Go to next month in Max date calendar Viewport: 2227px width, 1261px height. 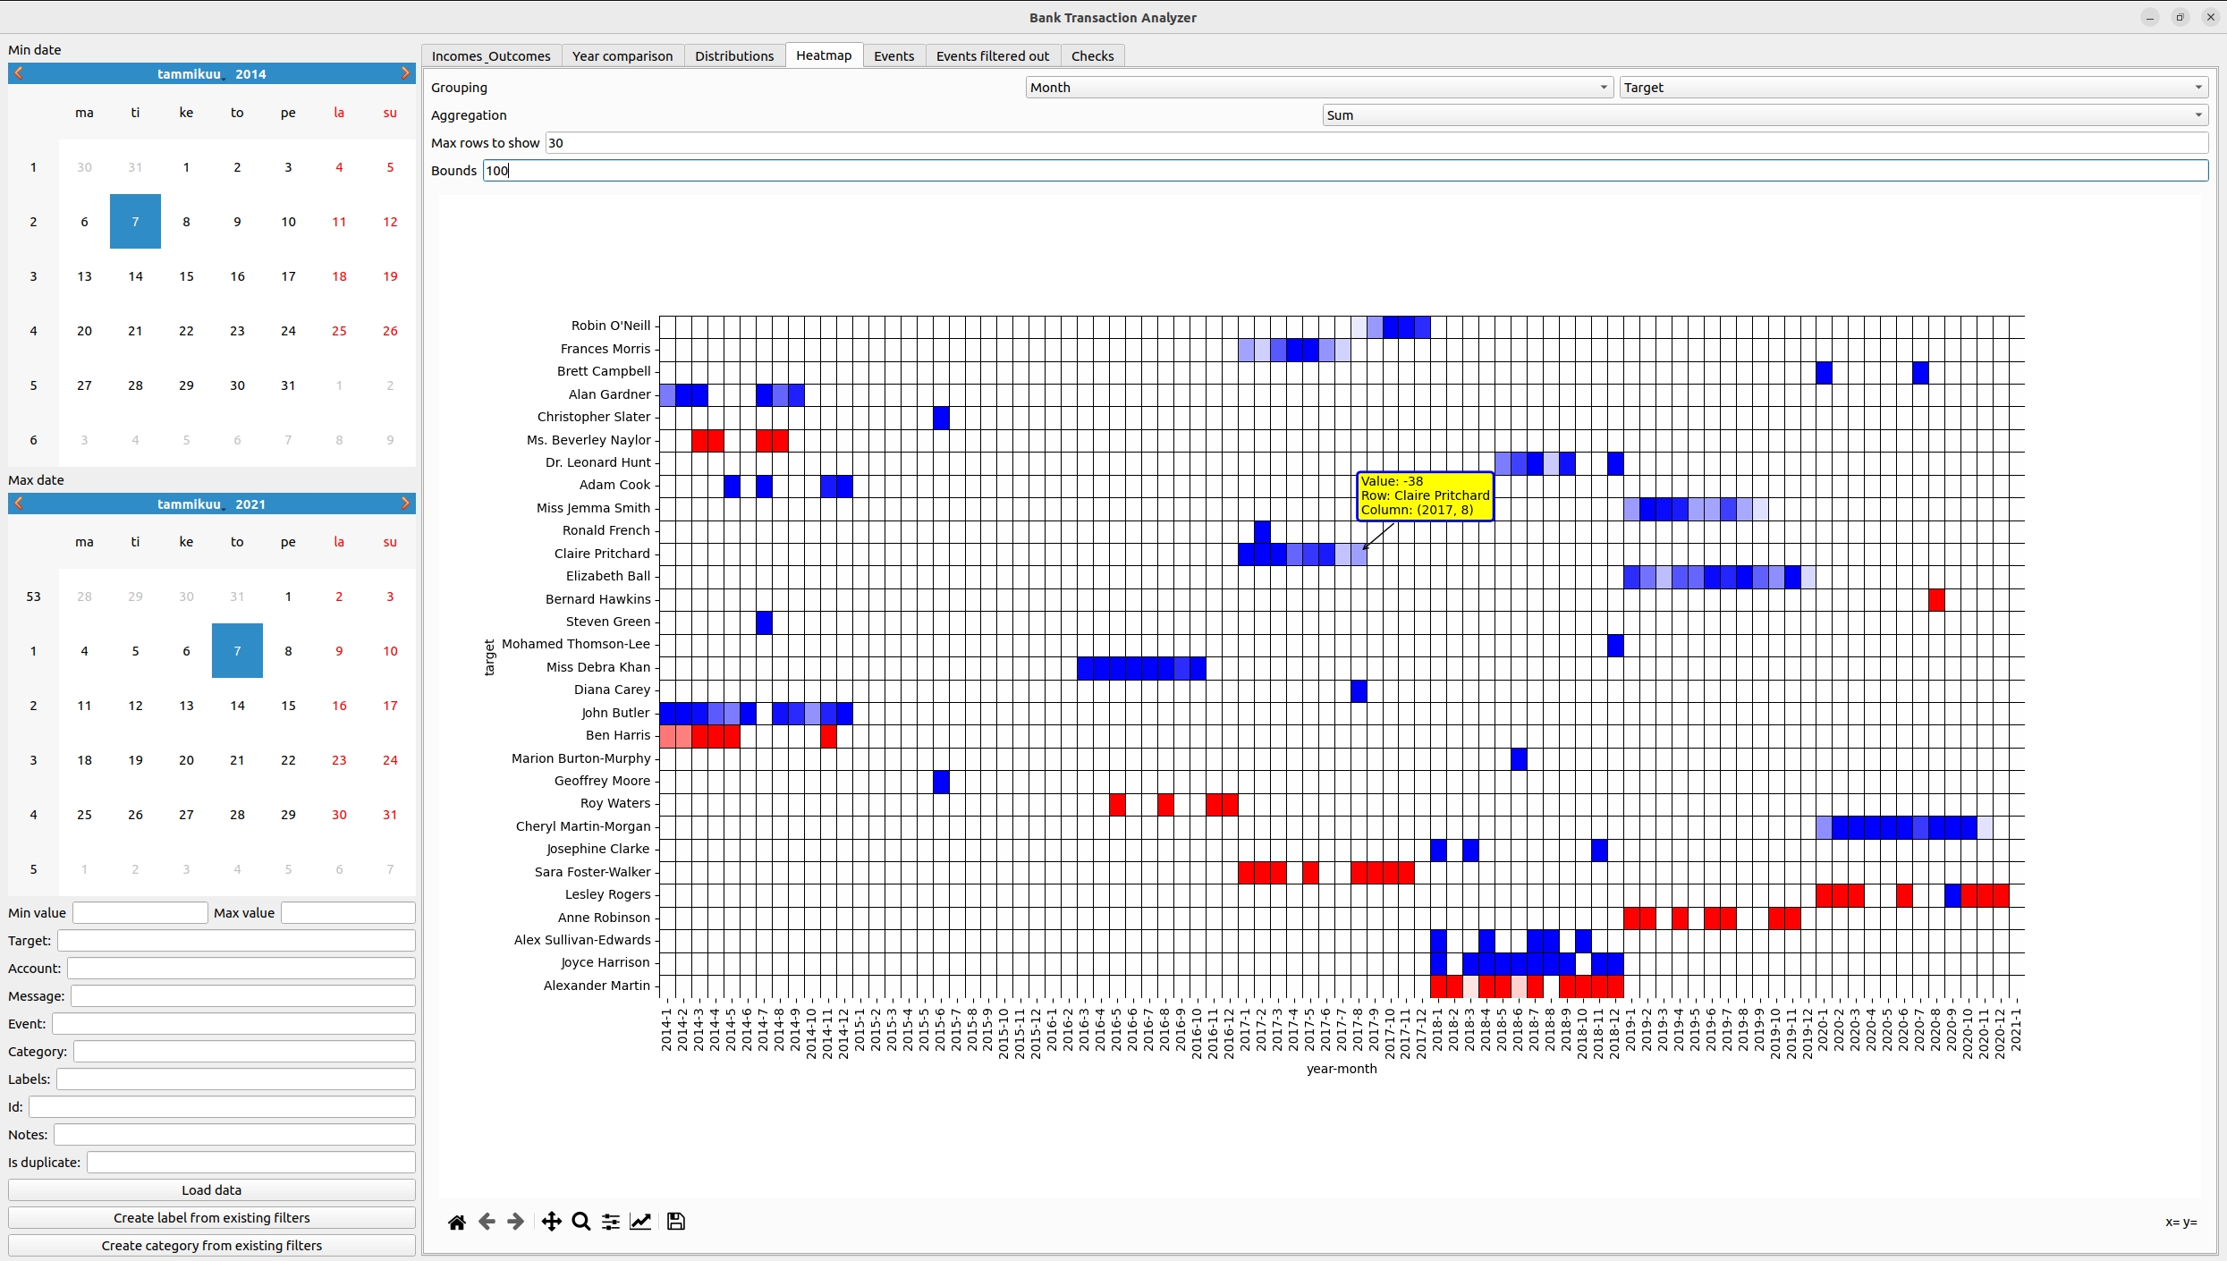[x=405, y=504]
